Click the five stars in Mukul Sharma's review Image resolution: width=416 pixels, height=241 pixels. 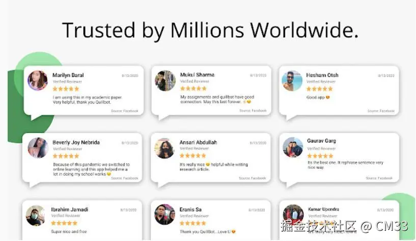point(193,89)
